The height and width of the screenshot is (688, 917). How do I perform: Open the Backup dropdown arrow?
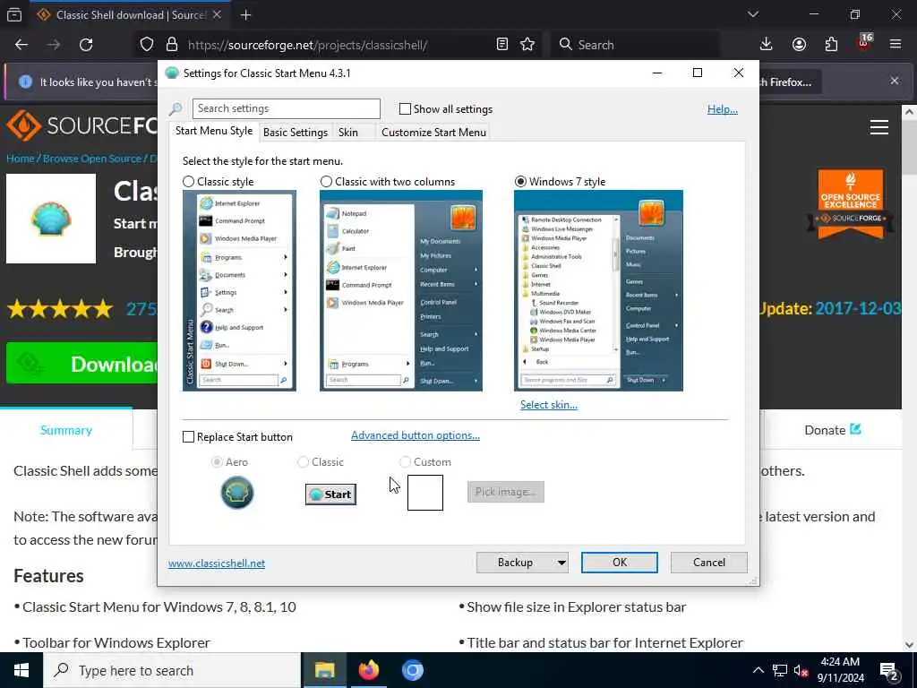click(561, 563)
